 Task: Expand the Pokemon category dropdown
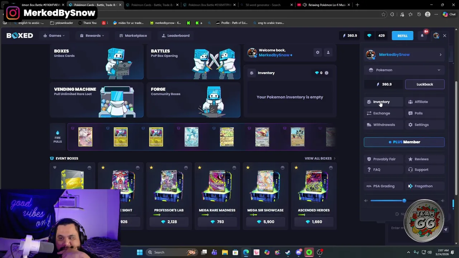404,70
